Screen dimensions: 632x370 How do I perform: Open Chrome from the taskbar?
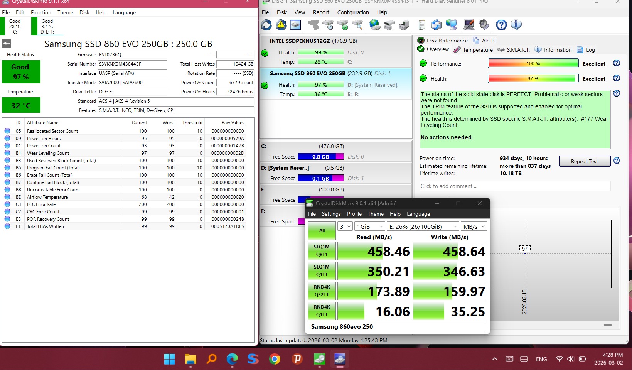275,359
